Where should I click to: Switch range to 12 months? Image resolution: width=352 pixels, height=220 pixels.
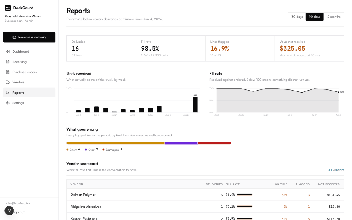click(333, 17)
